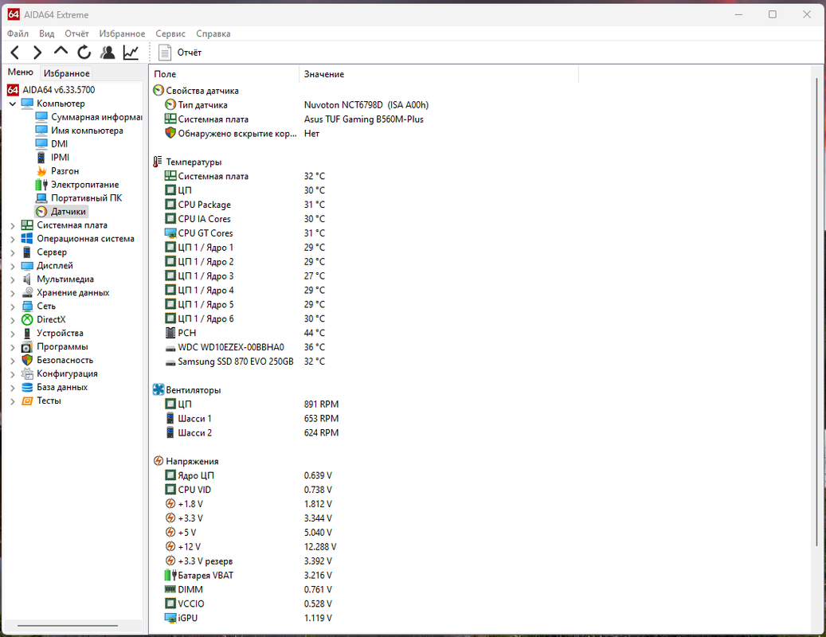Click the Up level arrow icon
Screen dimensions: 826x637
[61, 52]
